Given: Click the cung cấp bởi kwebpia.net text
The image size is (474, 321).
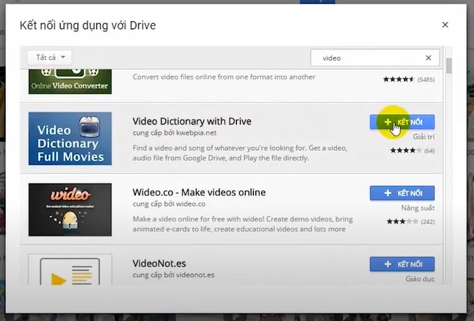Looking at the screenshot, I should (x=174, y=133).
